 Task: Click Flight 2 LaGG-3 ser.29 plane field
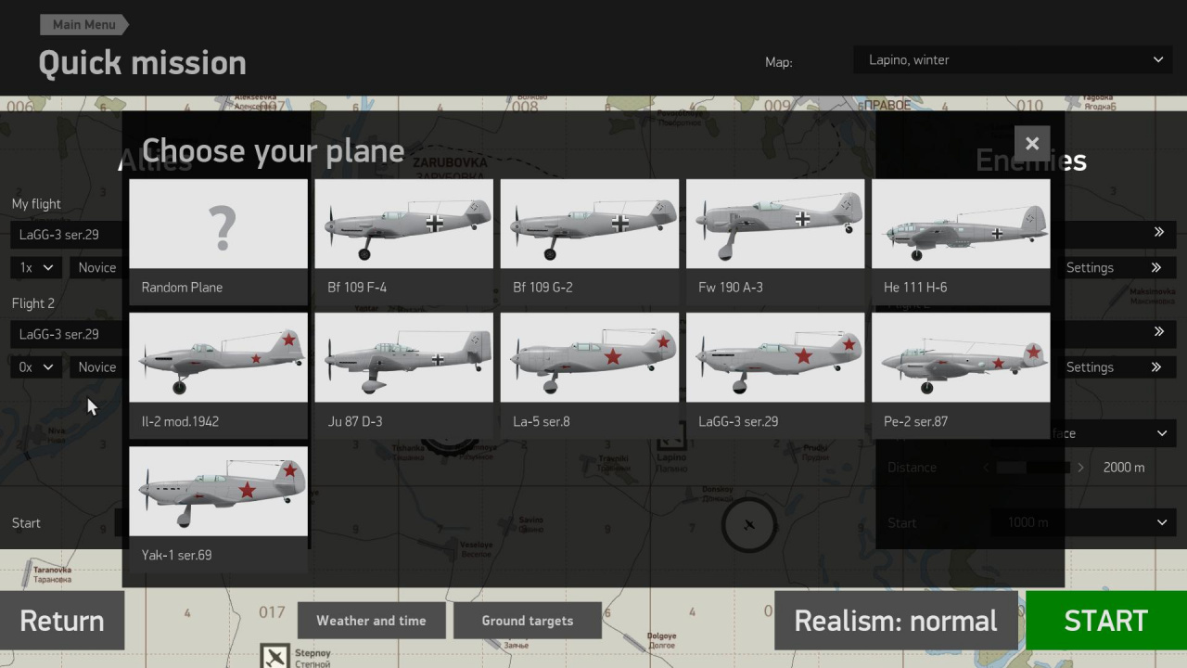[67, 334]
